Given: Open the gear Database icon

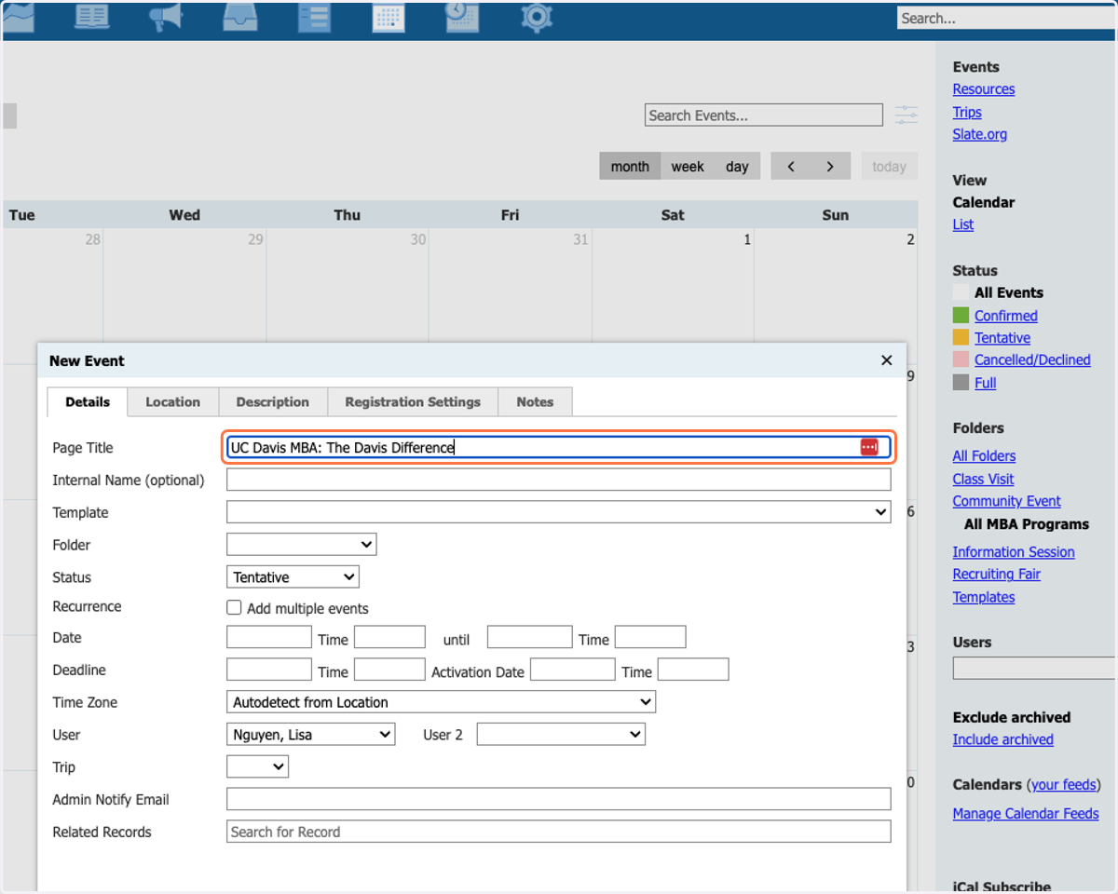Looking at the screenshot, I should coord(537,18).
